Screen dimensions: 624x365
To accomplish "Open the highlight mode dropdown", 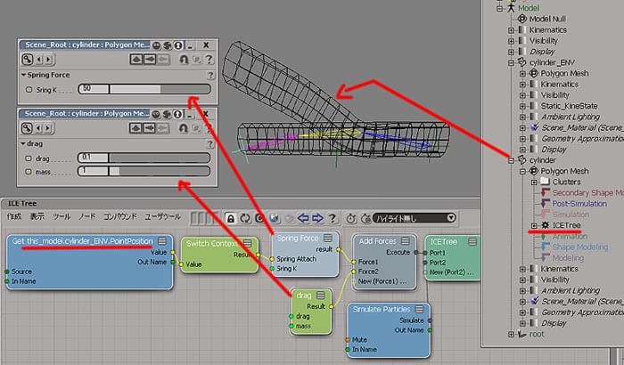I will click(x=413, y=218).
